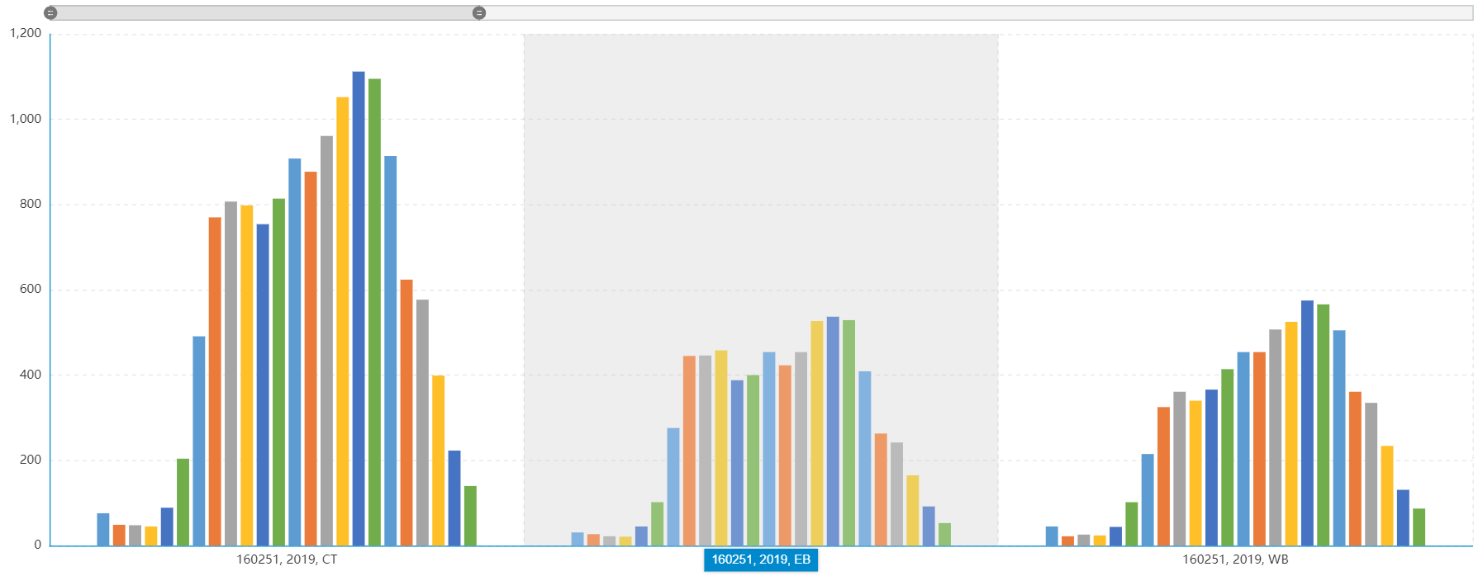The height and width of the screenshot is (576, 1483).
Task: Click the last green bar in EB group
Action: point(944,534)
